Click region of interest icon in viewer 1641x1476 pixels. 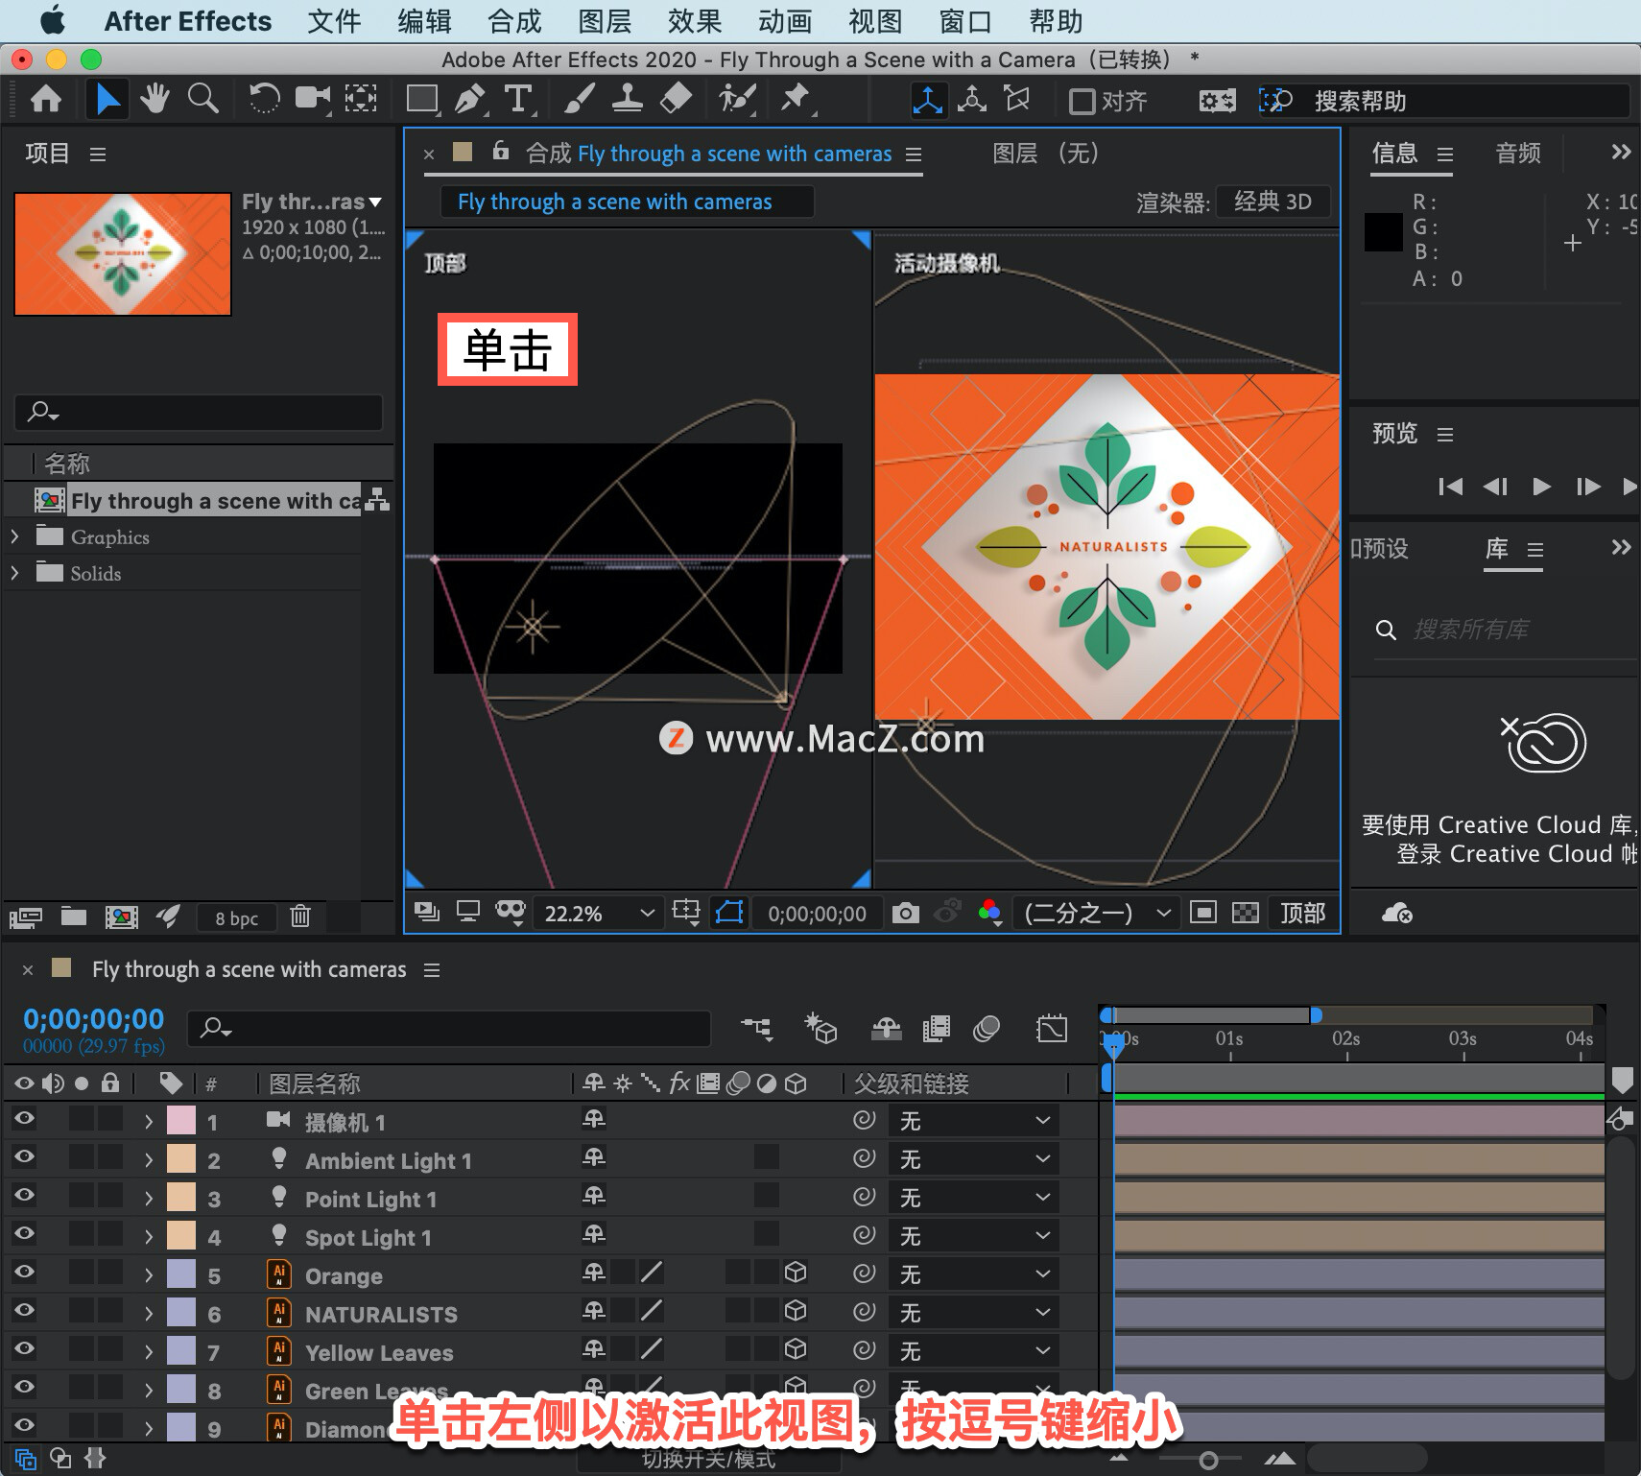tap(1203, 913)
